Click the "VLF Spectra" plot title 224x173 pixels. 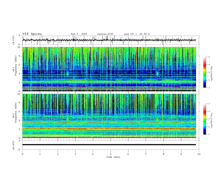(x=32, y=34)
